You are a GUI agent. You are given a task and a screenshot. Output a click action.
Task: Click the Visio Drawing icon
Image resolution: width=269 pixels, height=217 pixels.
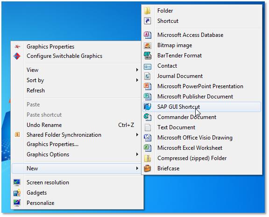[x=148, y=138]
